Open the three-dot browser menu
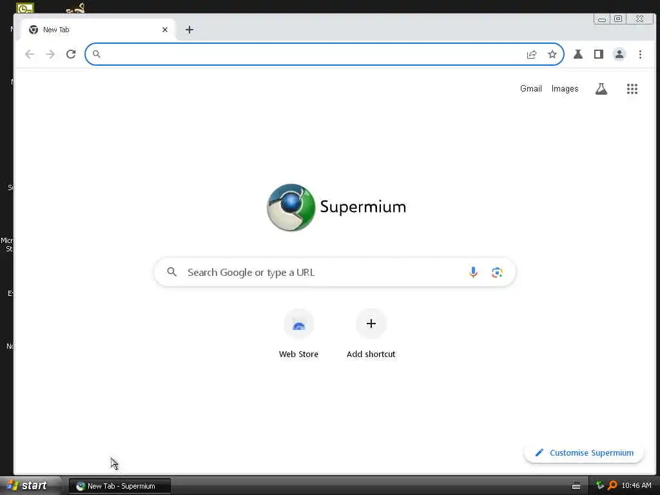This screenshot has width=660, height=495. pyautogui.click(x=640, y=54)
